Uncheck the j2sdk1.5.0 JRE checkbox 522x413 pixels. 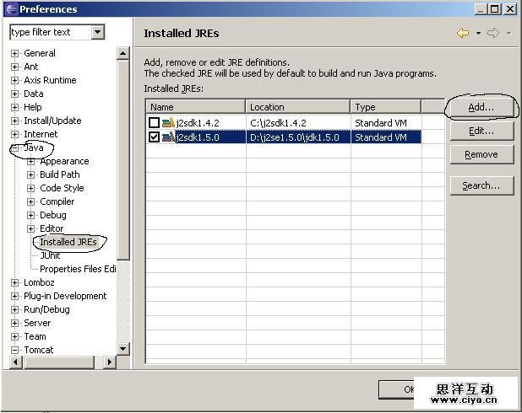154,137
